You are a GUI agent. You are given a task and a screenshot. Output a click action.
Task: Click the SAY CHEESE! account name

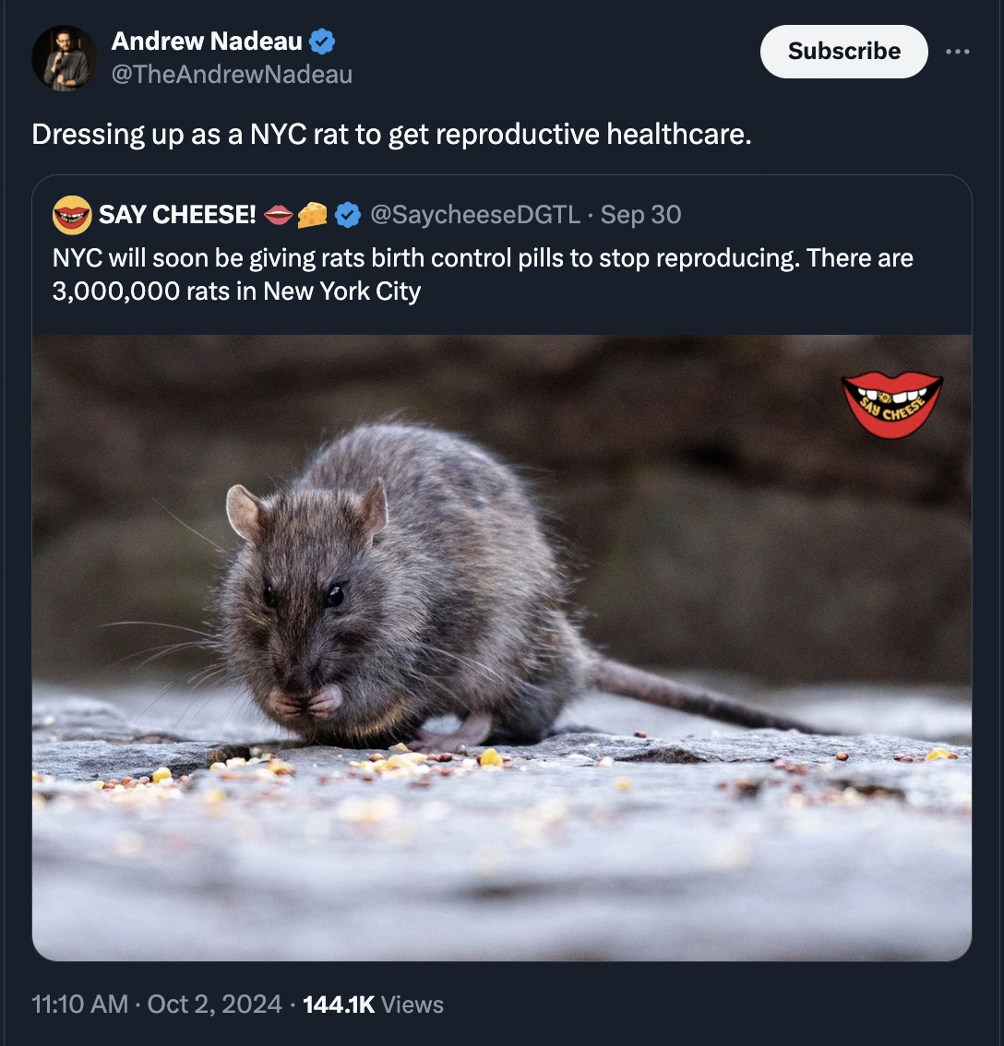point(177,215)
